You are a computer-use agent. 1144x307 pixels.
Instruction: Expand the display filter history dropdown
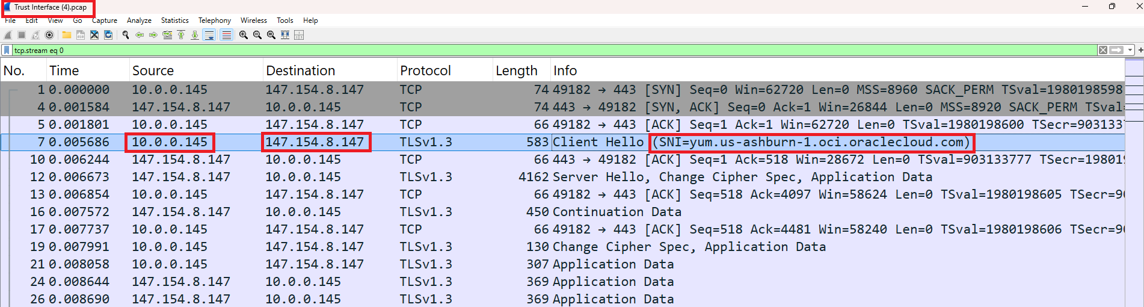tap(1130, 50)
